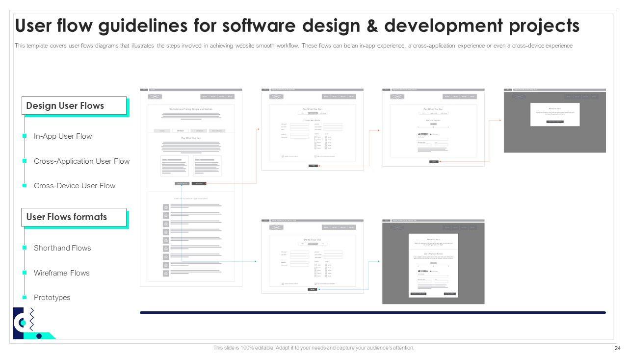The height and width of the screenshot is (353, 628).
Task: Click the description paragraph starting "This template covers"
Action: tap(293, 46)
